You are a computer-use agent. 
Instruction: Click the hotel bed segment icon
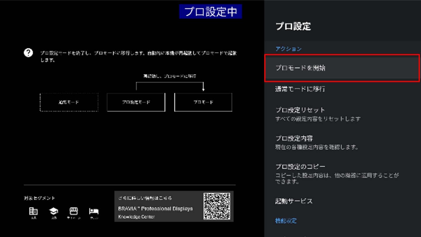pyautogui.click(x=94, y=211)
